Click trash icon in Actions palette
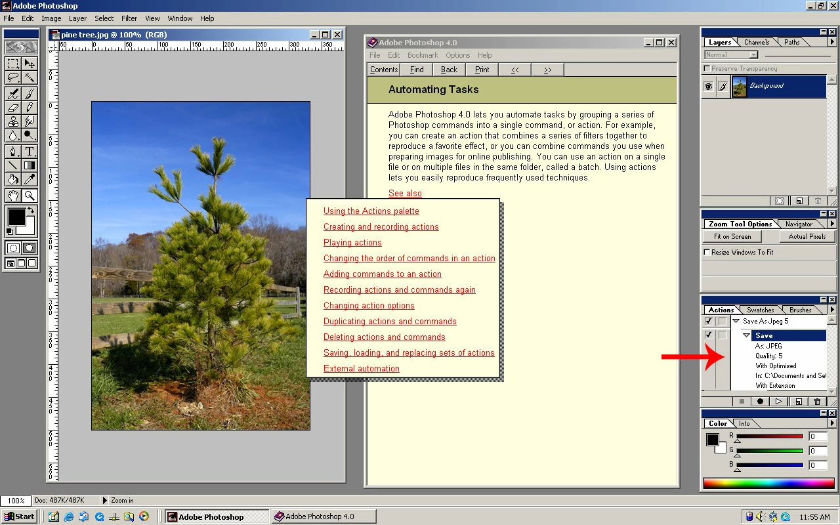 [x=817, y=402]
